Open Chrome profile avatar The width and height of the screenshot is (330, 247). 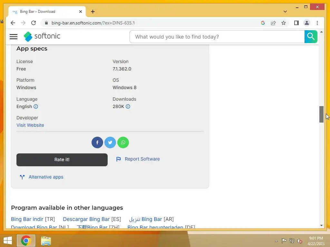click(x=307, y=23)
